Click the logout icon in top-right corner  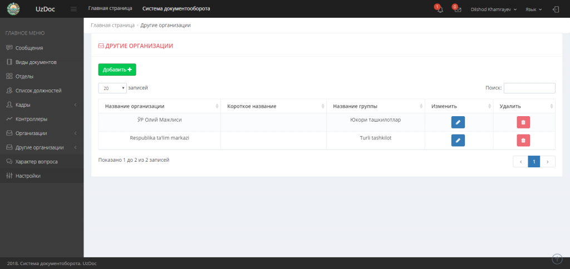556,9
